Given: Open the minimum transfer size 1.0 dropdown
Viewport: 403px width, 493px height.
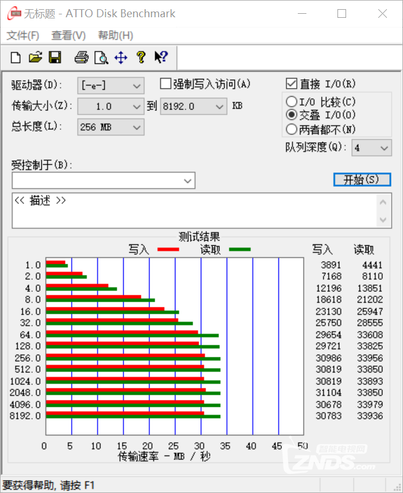Looking at the screenshot, I should coord(111,106).
